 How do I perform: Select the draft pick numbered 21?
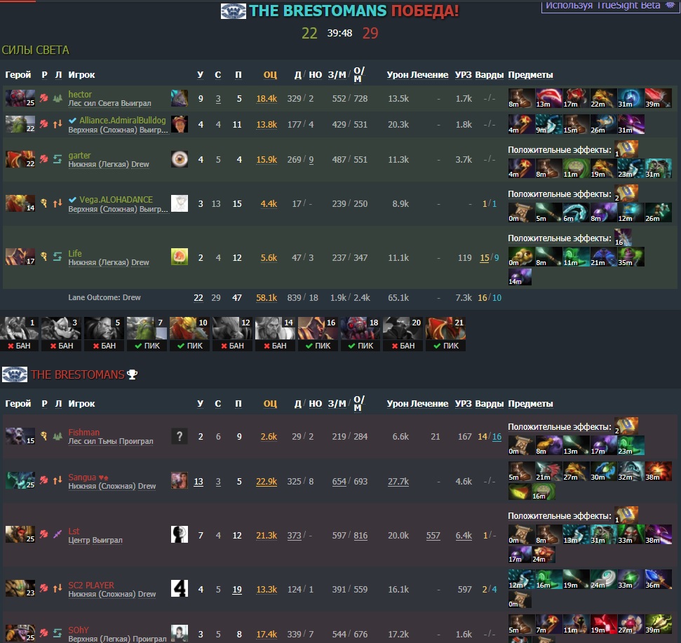click(x=445, y=334)
